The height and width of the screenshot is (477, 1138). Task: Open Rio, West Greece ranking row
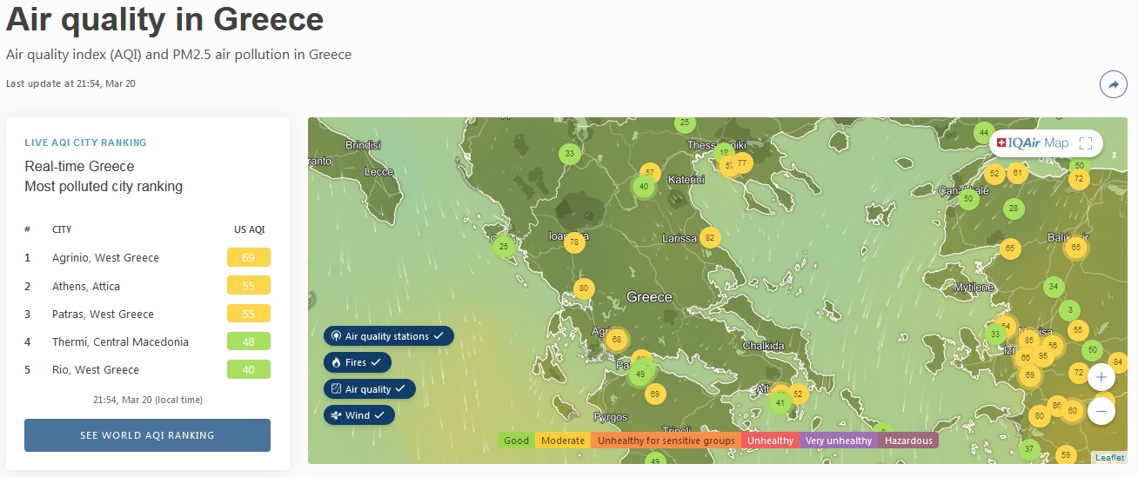[147, 369]
